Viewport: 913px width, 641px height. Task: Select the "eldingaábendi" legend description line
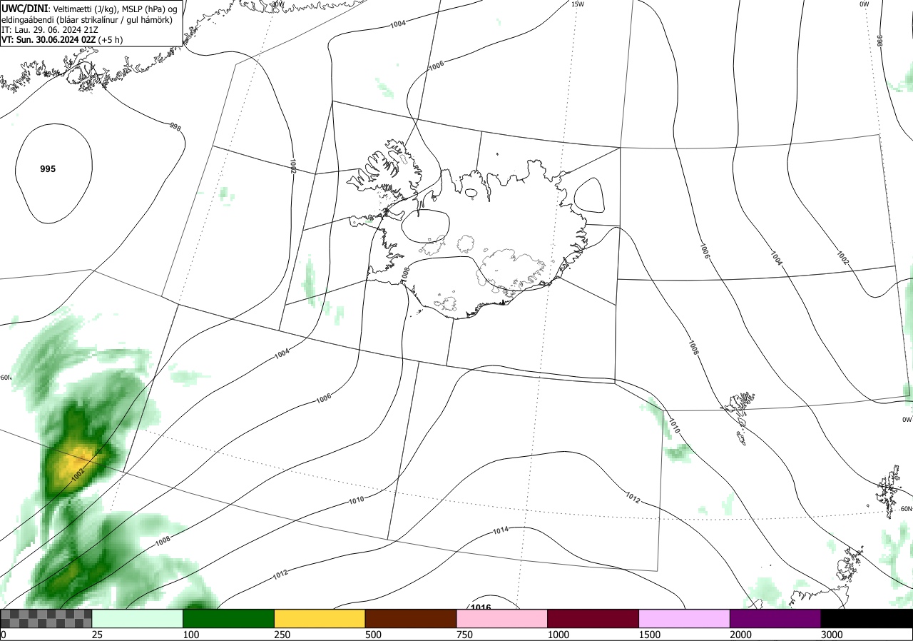86,19
